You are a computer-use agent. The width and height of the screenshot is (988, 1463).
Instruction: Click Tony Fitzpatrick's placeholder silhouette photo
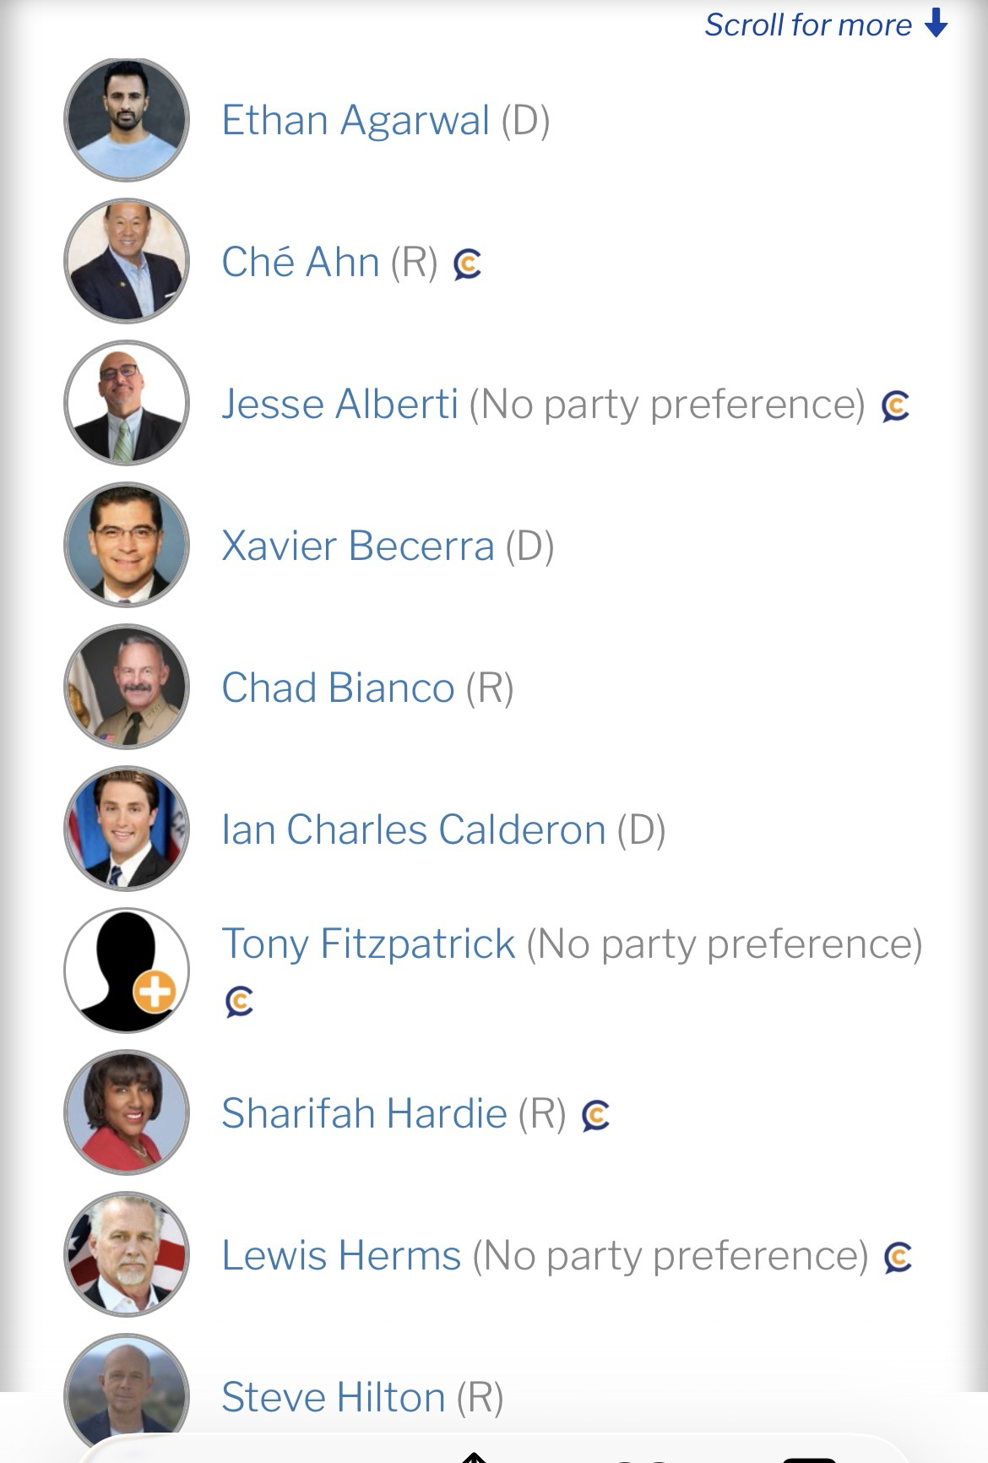click(127, 971)
